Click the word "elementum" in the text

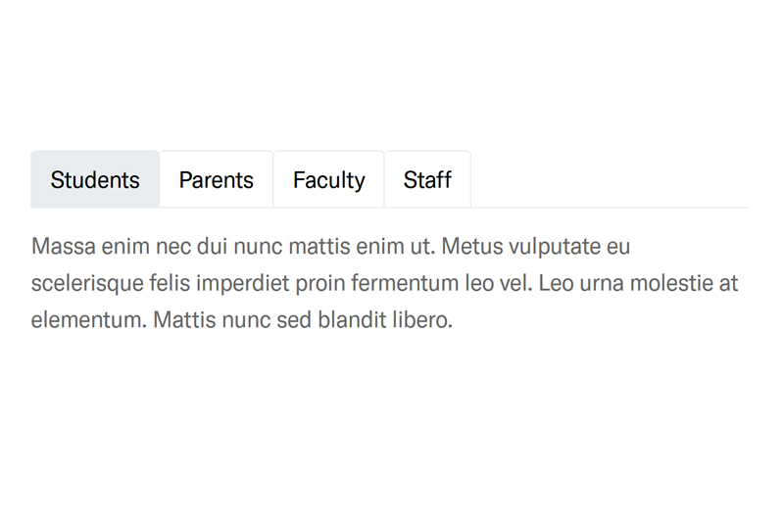coord(86,320)
